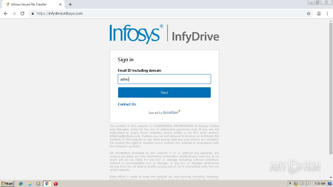Open the Contact Us link

[127, 104]
